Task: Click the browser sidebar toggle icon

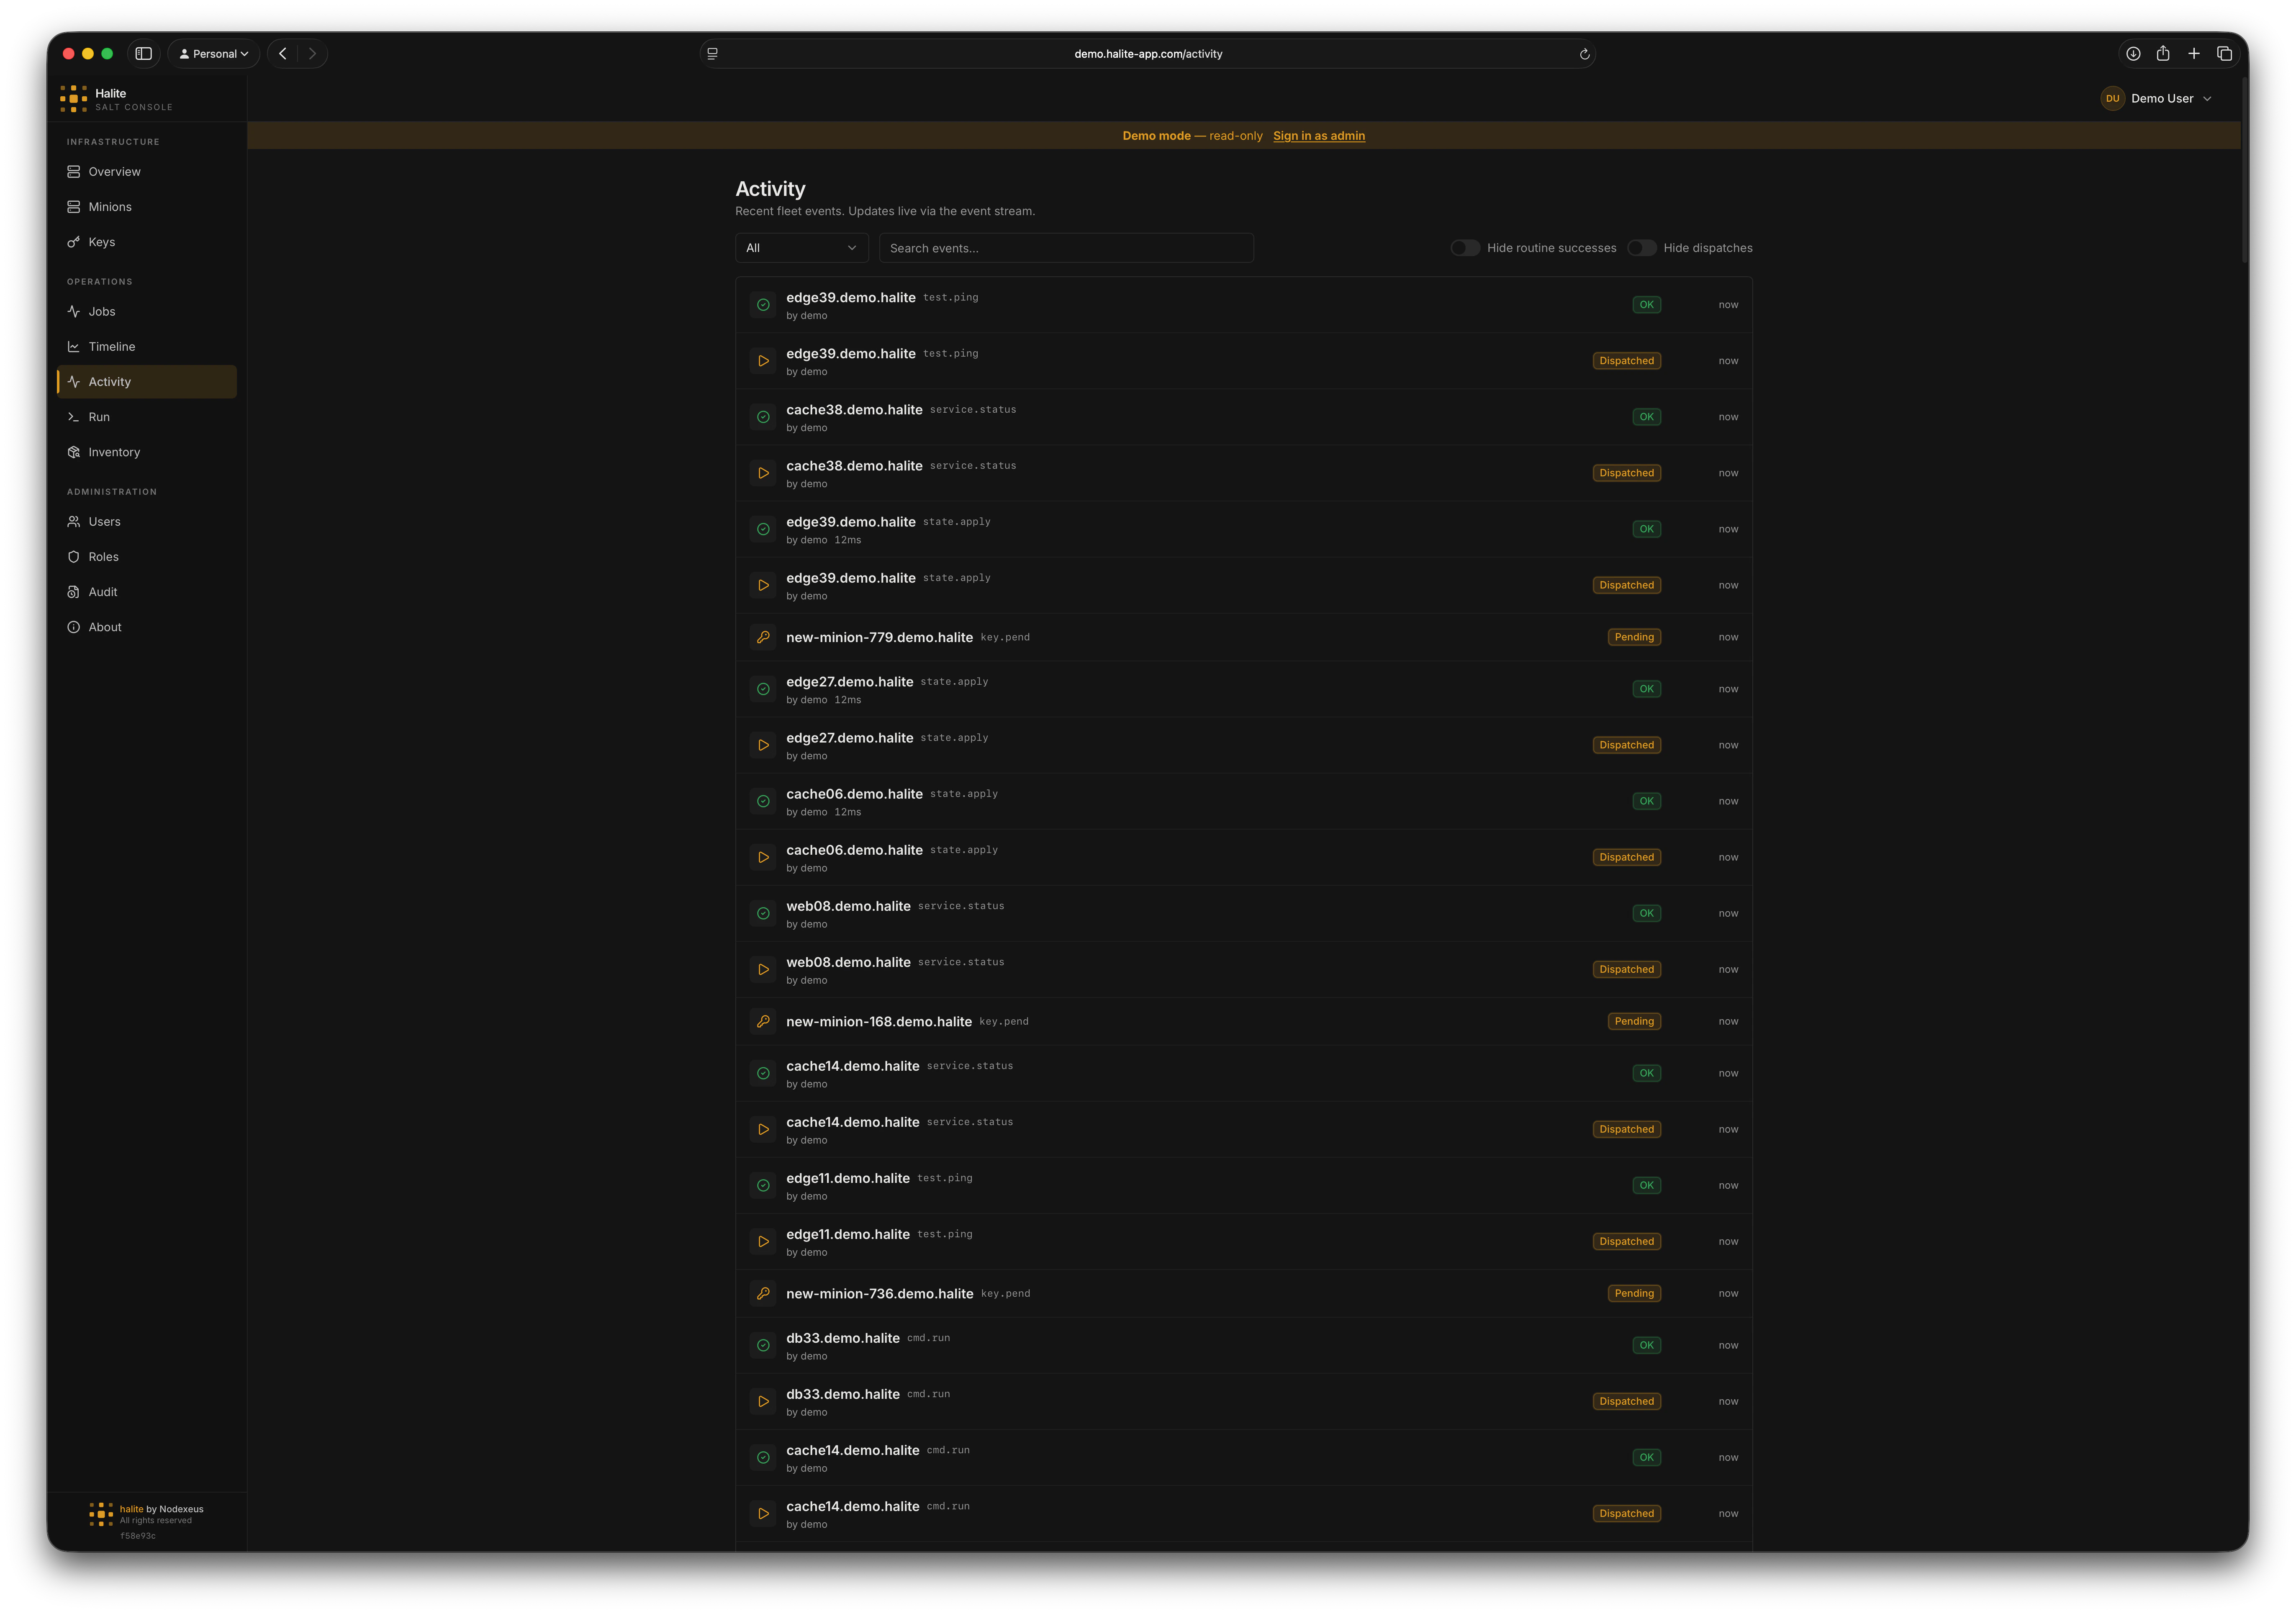Action: [144, 54]
